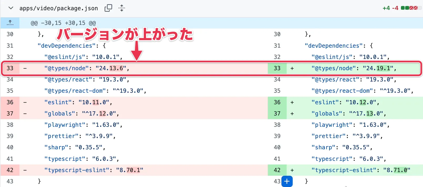The image size is (423, 187).
Task: Select left line number 33
Action: (x=10, y=68)
